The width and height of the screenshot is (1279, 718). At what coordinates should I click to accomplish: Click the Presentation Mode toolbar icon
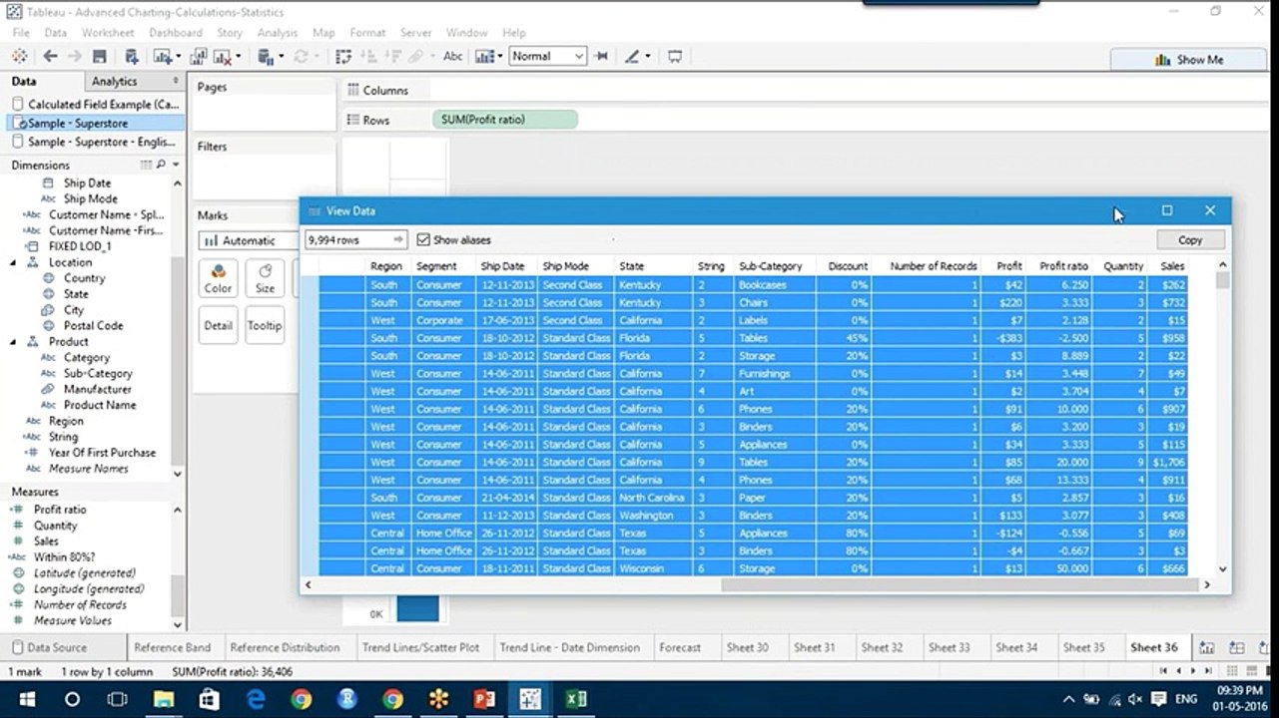[675, 57]
